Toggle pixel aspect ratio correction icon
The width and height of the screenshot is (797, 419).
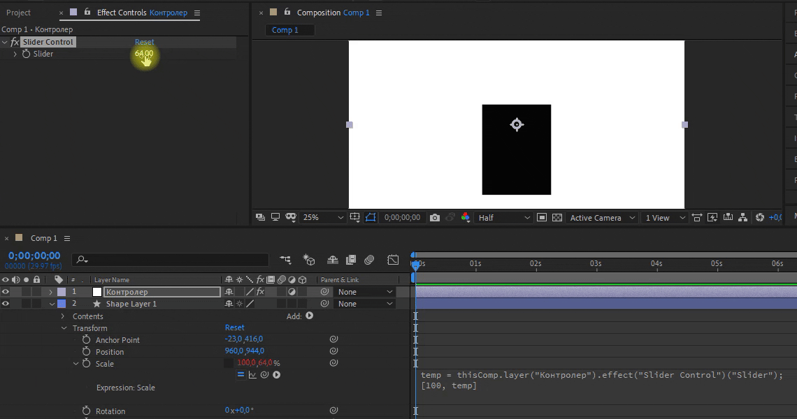point(697,217)
